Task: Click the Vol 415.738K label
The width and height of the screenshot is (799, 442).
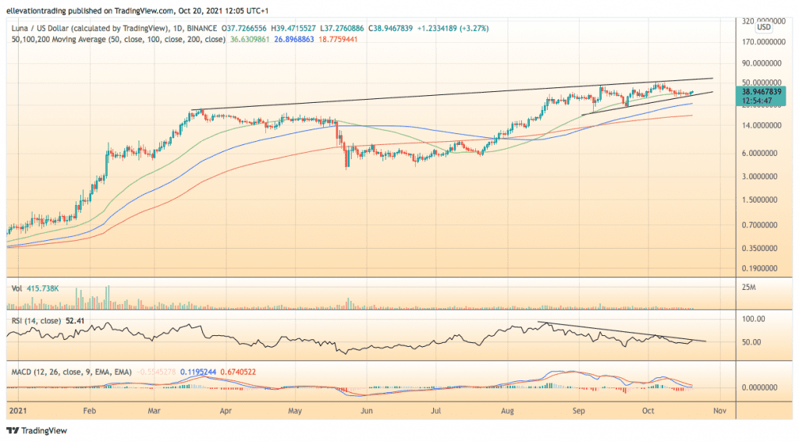Action: point(35,288)
